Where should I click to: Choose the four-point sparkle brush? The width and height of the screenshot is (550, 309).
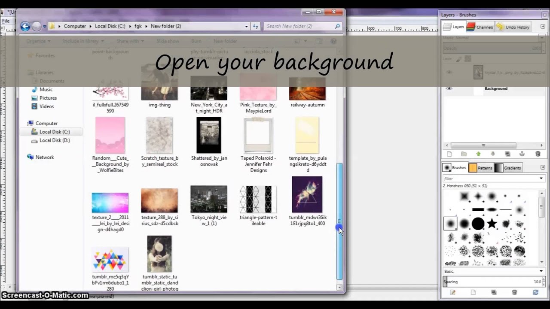tap(478, 197)
